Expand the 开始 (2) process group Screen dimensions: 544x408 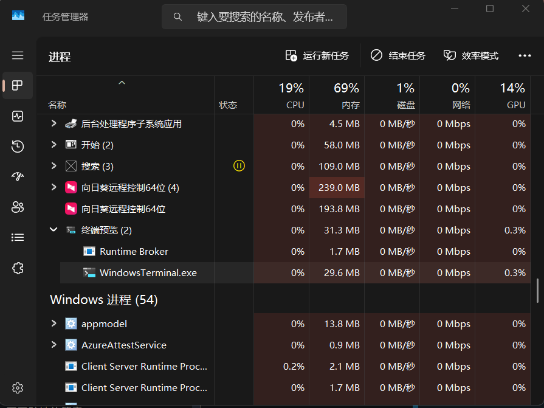coord(53,144)
